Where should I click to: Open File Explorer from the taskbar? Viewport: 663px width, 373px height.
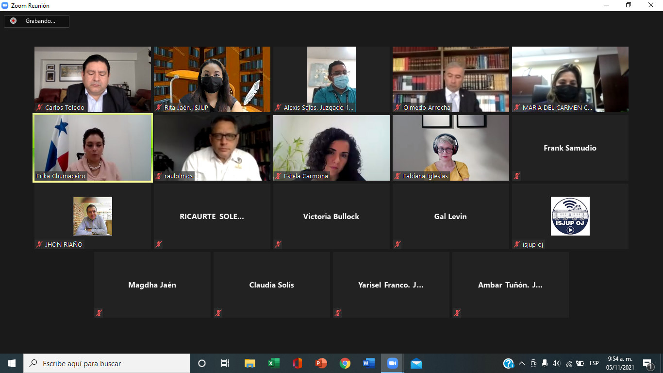pyautogui.click(x=249, y=363)
